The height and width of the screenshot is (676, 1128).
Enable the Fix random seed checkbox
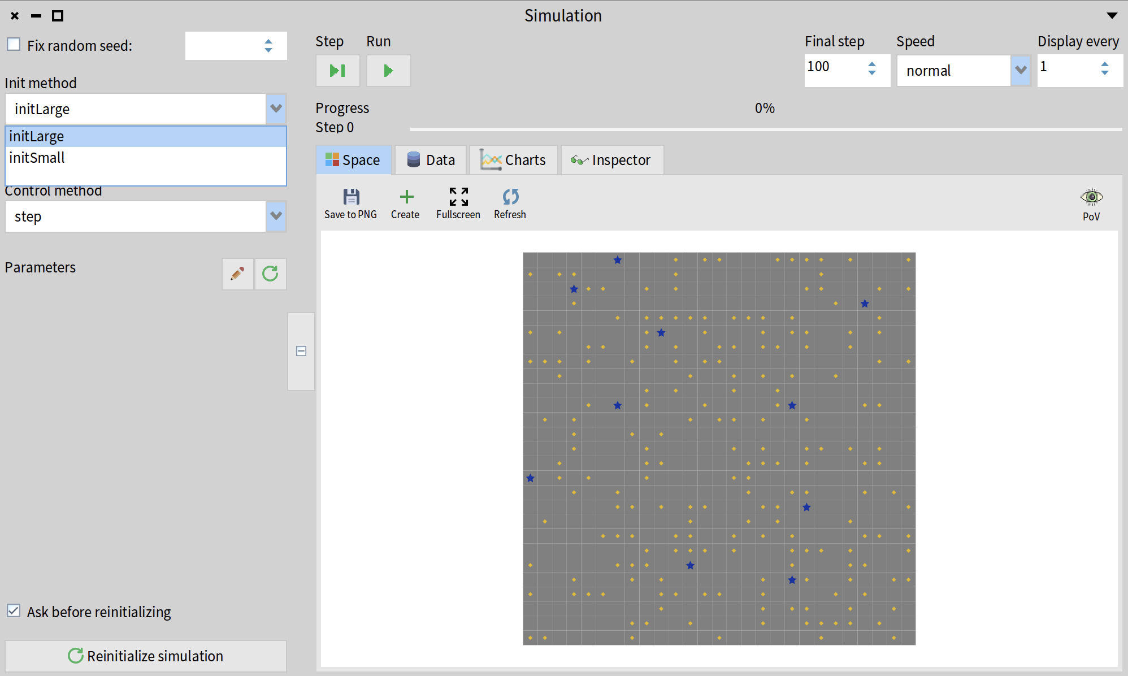pyautogui.click(x=14, y=45)
